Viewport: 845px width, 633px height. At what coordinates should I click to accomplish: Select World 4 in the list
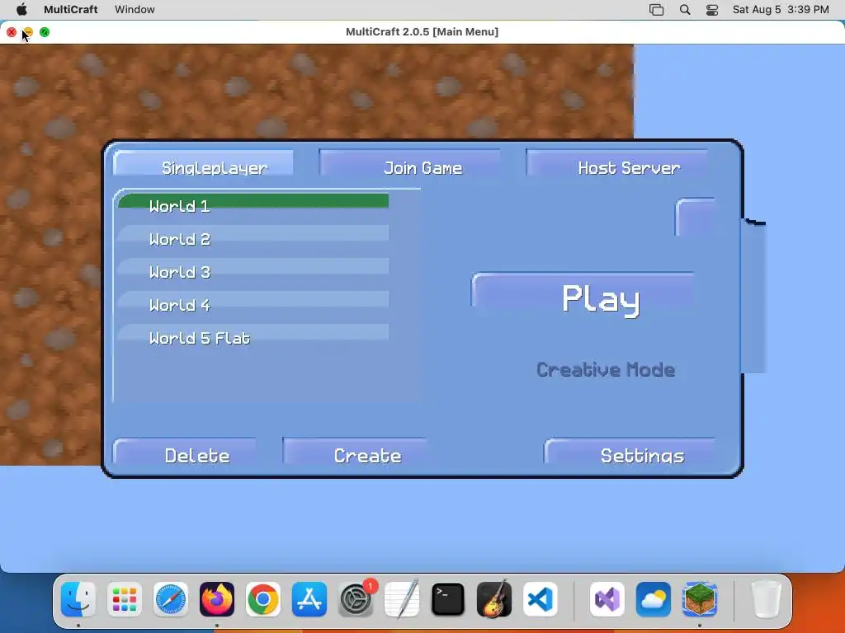253,303
